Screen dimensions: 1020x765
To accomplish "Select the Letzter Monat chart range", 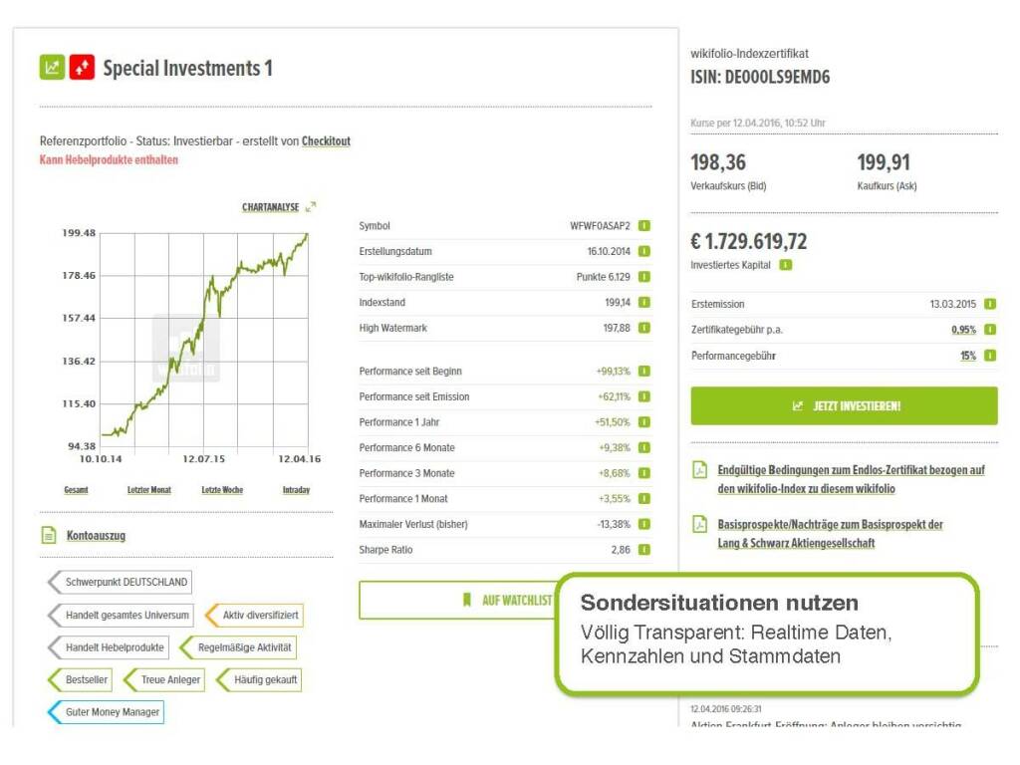I will coord(149,490).
